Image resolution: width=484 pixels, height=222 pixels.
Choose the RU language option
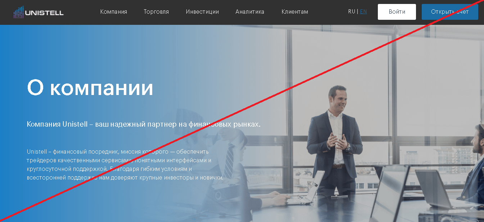[352, 12]
